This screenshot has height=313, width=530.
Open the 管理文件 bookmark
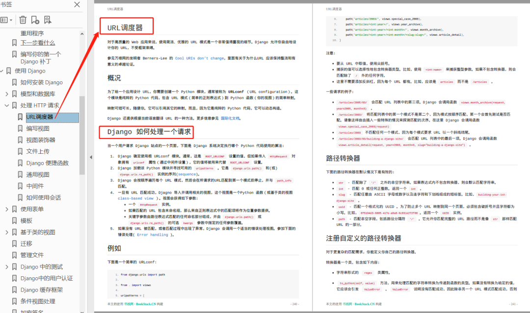(32, 255)
